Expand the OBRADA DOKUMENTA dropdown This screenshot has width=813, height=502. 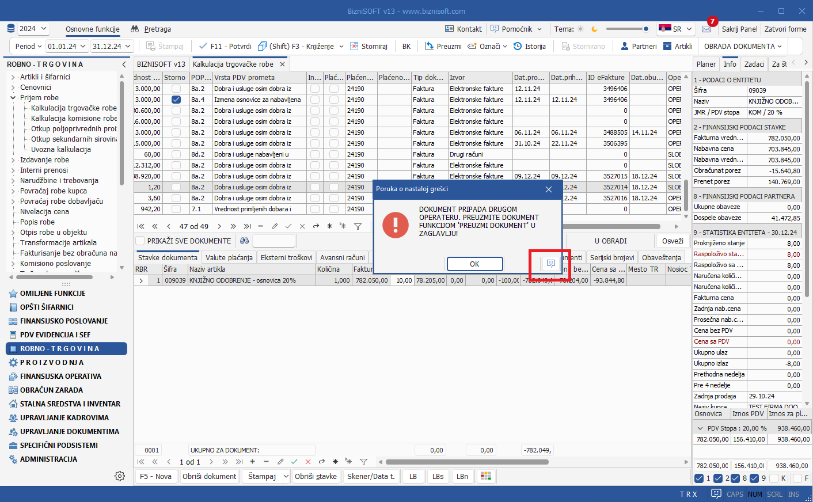tap(743, 47)
